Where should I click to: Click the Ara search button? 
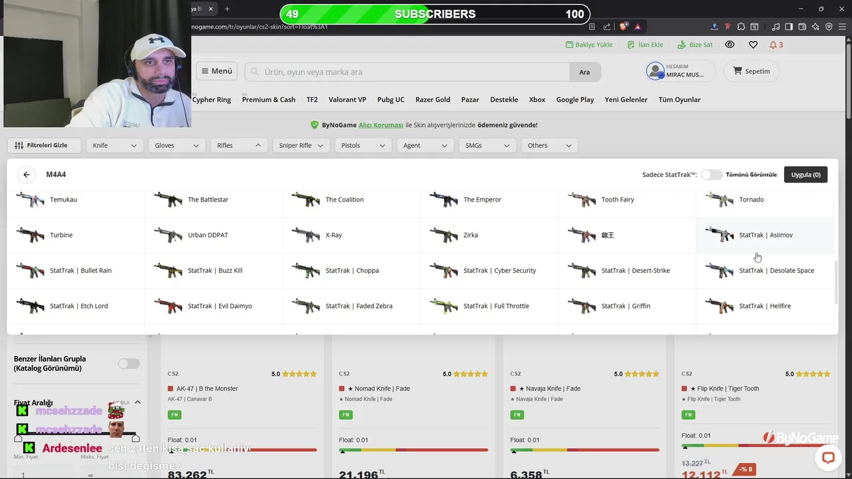coord(584,72)
